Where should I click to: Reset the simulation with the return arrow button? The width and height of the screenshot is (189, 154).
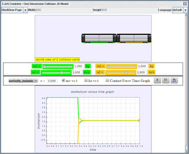pyautogui.click(x=174, y=80)
